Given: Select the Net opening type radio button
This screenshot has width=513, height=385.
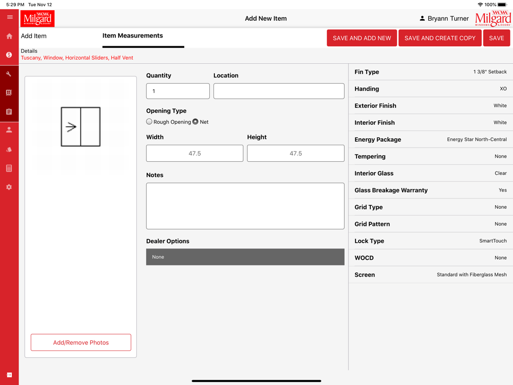Looking at the screenshot, I should [195, 122].
